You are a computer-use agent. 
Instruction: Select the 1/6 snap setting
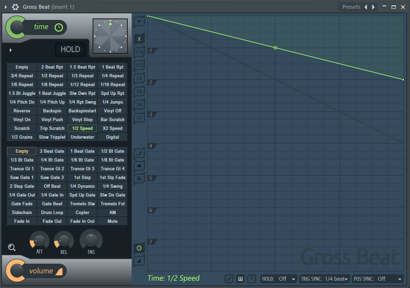139,91
